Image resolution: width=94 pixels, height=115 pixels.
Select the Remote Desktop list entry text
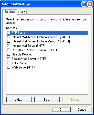click(x=22, y=54)
